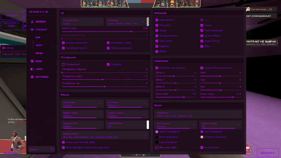Open the World section Modulation dropdown
The height and width of the screenshot is (158, 281).
[198, 114]
